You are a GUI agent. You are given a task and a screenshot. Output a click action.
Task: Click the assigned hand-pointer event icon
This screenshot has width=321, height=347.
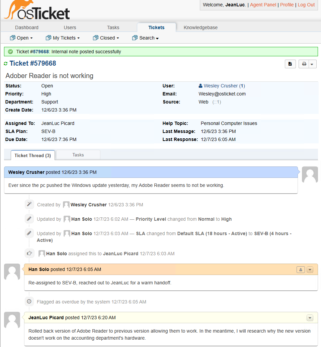[x=29, y=253]
